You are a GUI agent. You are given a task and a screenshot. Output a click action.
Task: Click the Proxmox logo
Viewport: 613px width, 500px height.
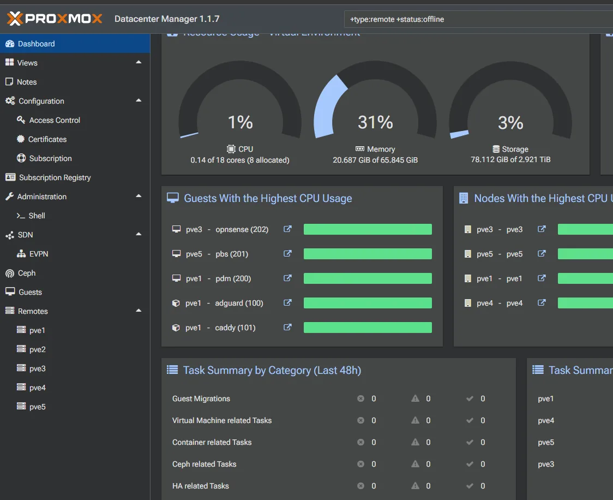click(x=55, y=19)
